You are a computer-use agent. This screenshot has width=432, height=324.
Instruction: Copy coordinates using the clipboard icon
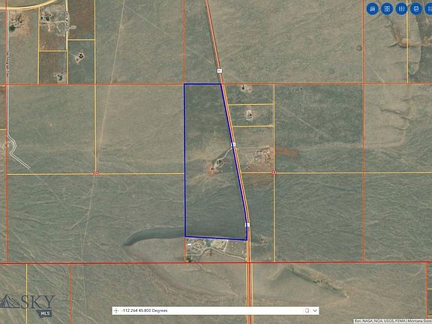[x=307, y=310]
